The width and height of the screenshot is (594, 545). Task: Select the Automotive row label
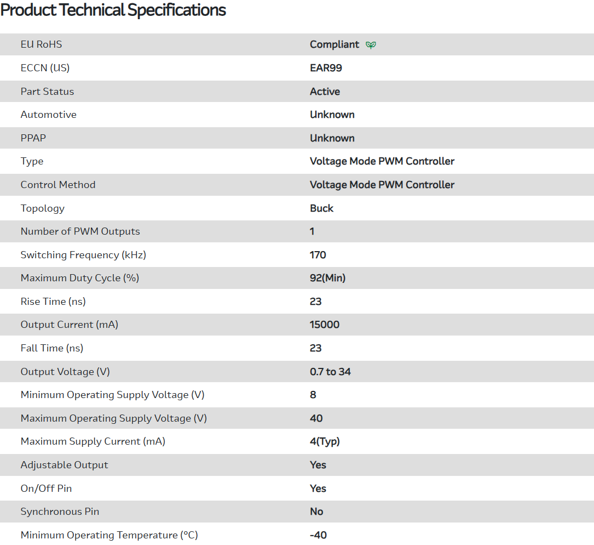[48, 115]
